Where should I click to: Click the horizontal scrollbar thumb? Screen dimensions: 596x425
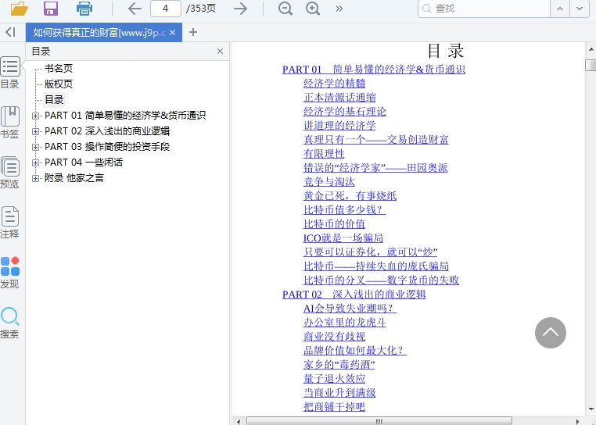click(379, 421)
